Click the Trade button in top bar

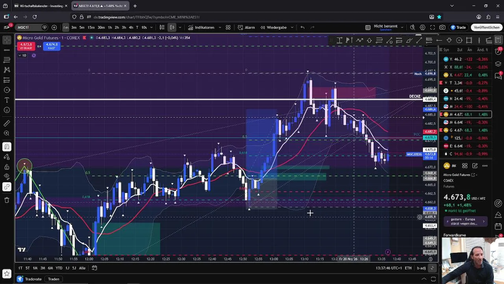pos(458,27)
